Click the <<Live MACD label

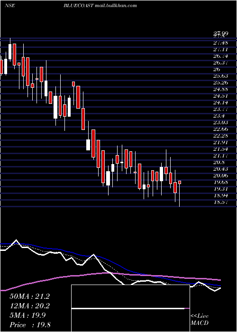(200, 320)
